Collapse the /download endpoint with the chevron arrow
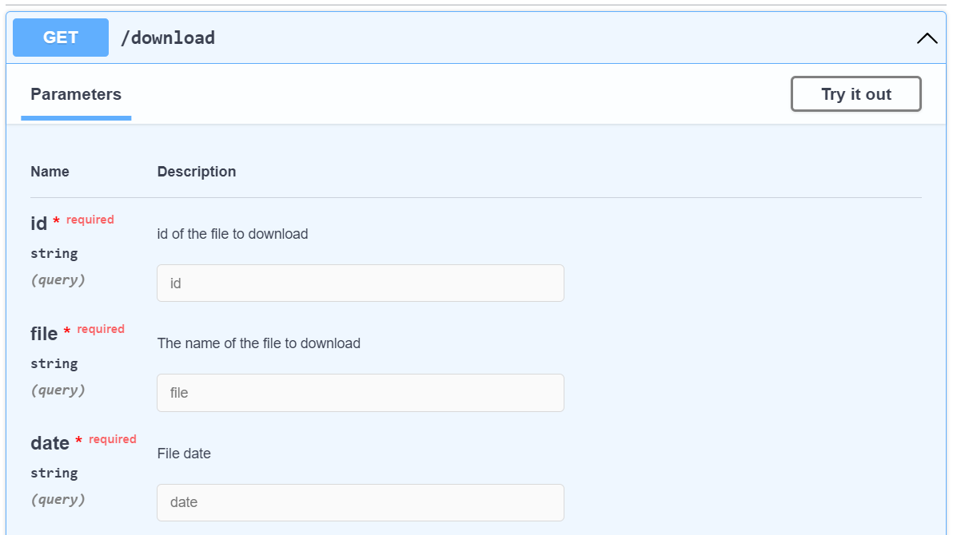 coord(927,38)
